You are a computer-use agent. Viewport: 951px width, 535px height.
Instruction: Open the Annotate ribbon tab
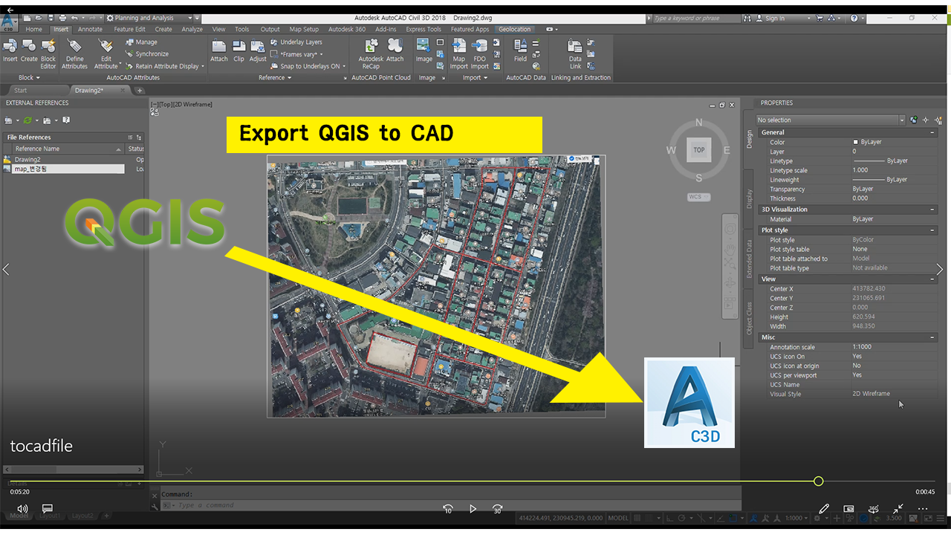click(x=90, y=30)
